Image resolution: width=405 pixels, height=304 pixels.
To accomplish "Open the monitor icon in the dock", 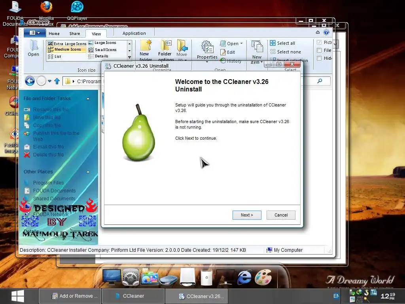I will pyautogui.click(x=111, y=277).
